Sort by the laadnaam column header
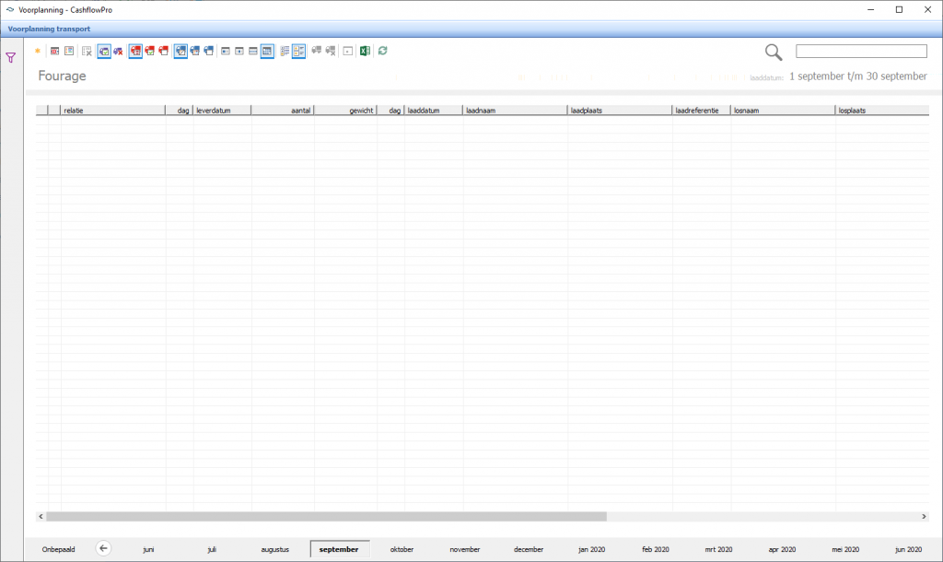 click(514, 111)
